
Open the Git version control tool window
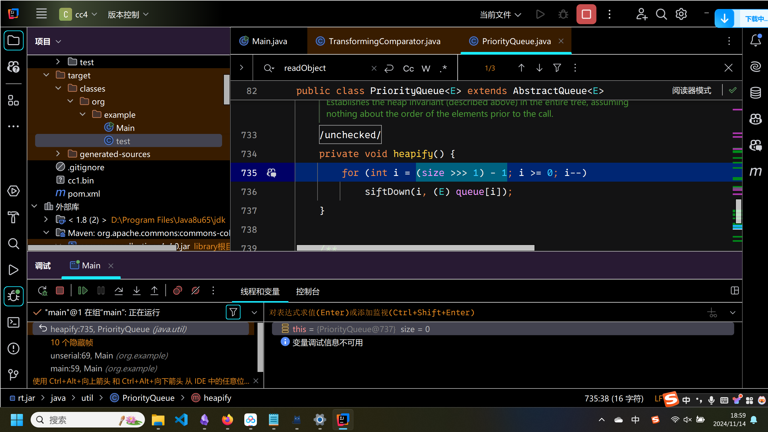pyautogui.click(x=14, y=375)
